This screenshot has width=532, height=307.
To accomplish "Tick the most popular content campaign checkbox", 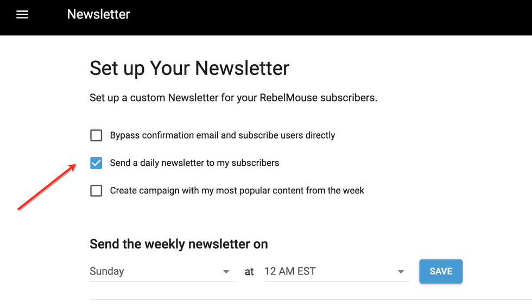I will pyautogui.click(x=96, y=191).
